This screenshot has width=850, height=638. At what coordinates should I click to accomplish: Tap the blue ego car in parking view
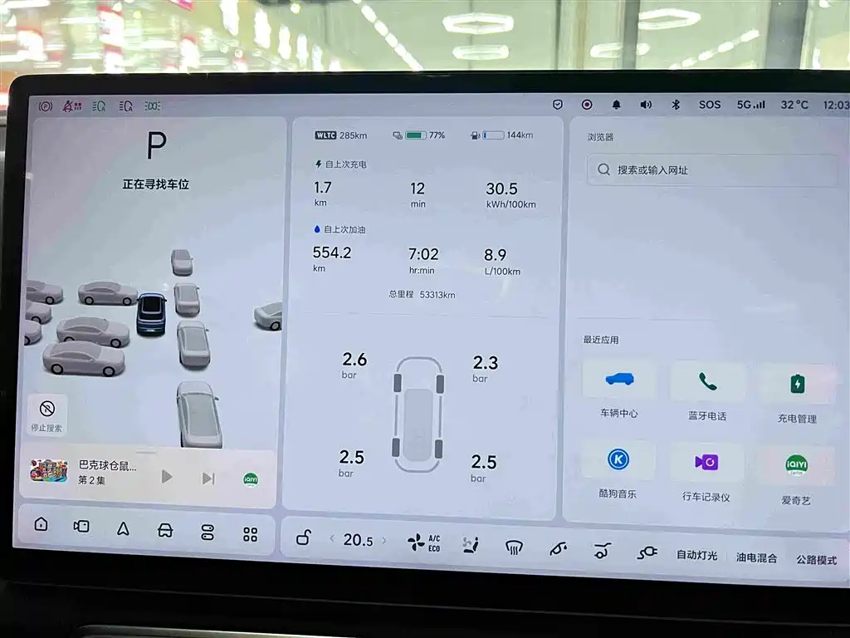click(x=151, y=314)
